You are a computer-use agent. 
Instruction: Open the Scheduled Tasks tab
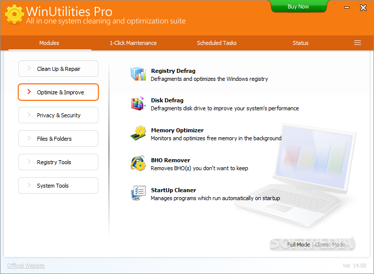pos(216,43)
